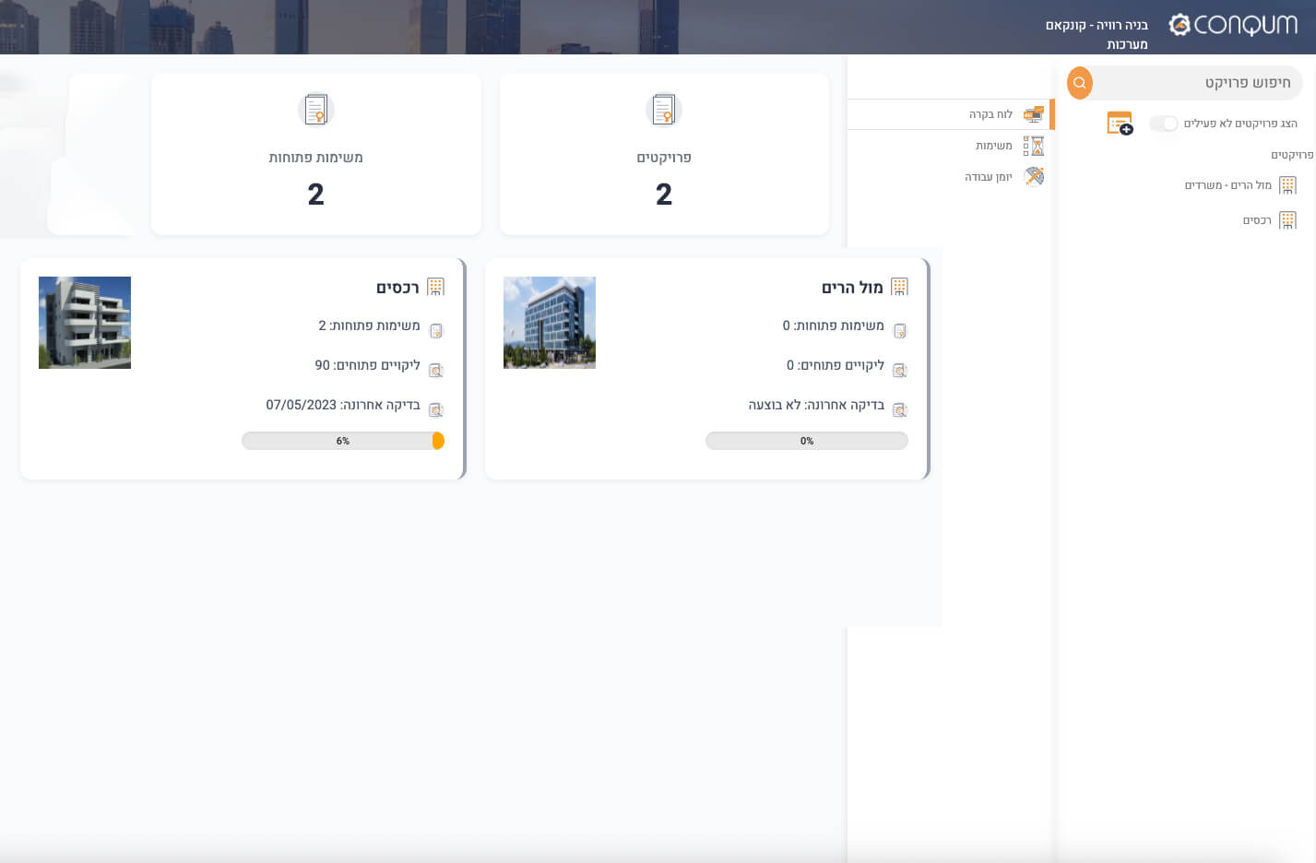Image resolution: width=1316 pixels, height=863 pixels.
Task: Open the לוח בקרה dashboard menu item
Action: point(990,114)
